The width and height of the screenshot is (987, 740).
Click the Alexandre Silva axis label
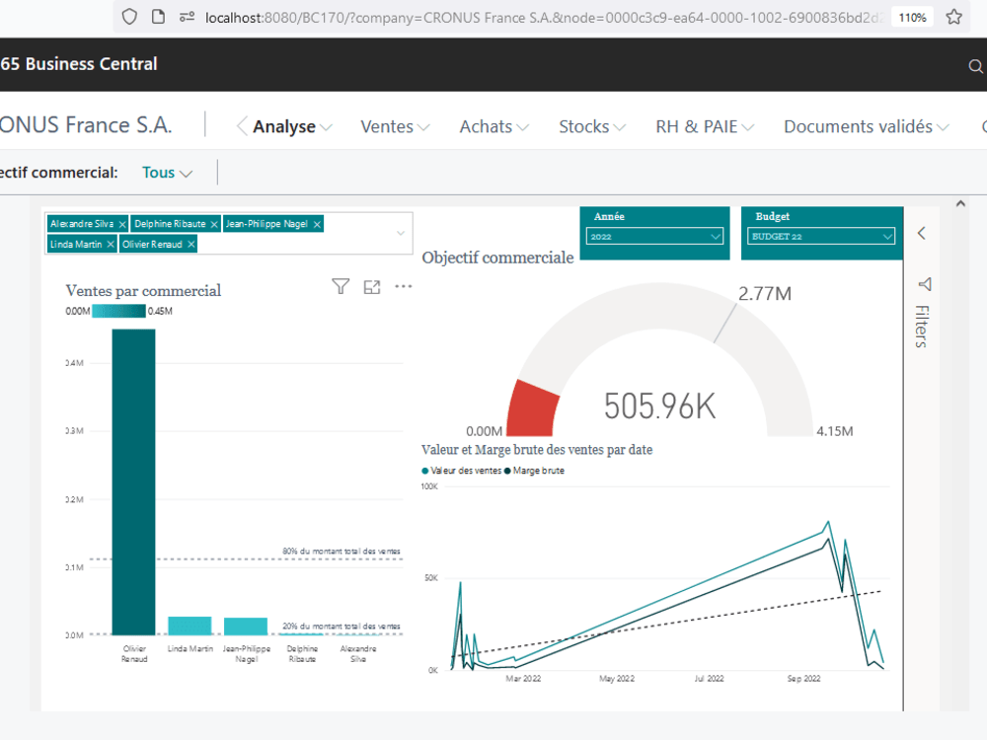(358, 654)
